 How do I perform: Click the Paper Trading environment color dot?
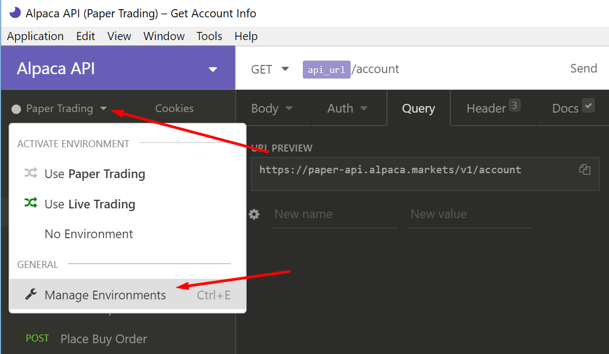tap(16, 109)
